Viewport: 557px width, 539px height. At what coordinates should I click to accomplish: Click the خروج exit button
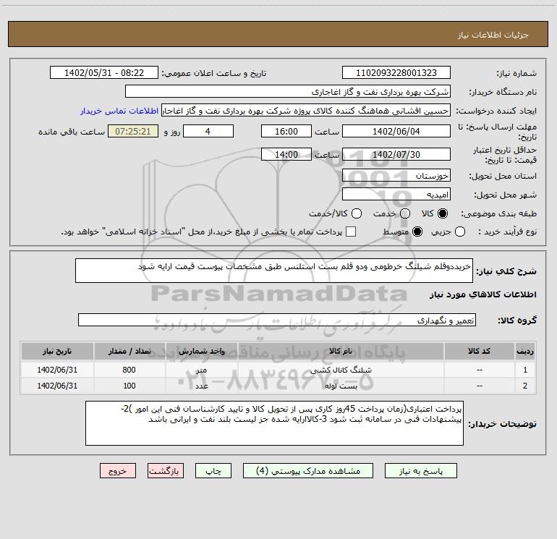tap(118, 471)
